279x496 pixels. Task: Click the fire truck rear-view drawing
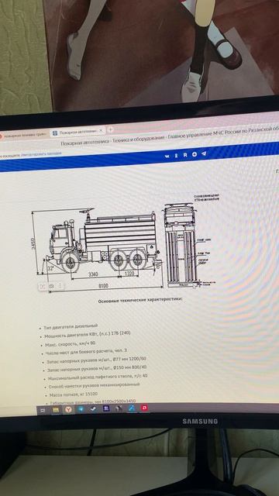click(x=181, y=246)
